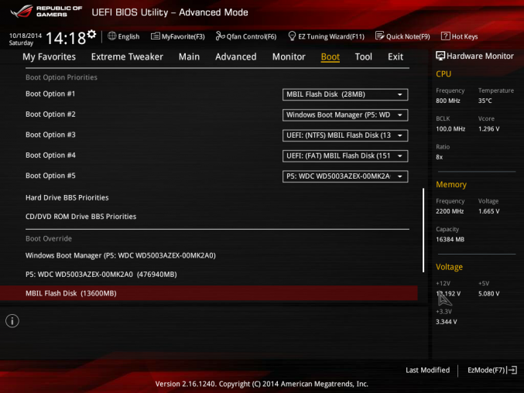The image size is (524, 393).
Task: Show Hot Keys help
Action: pos(460,36)
